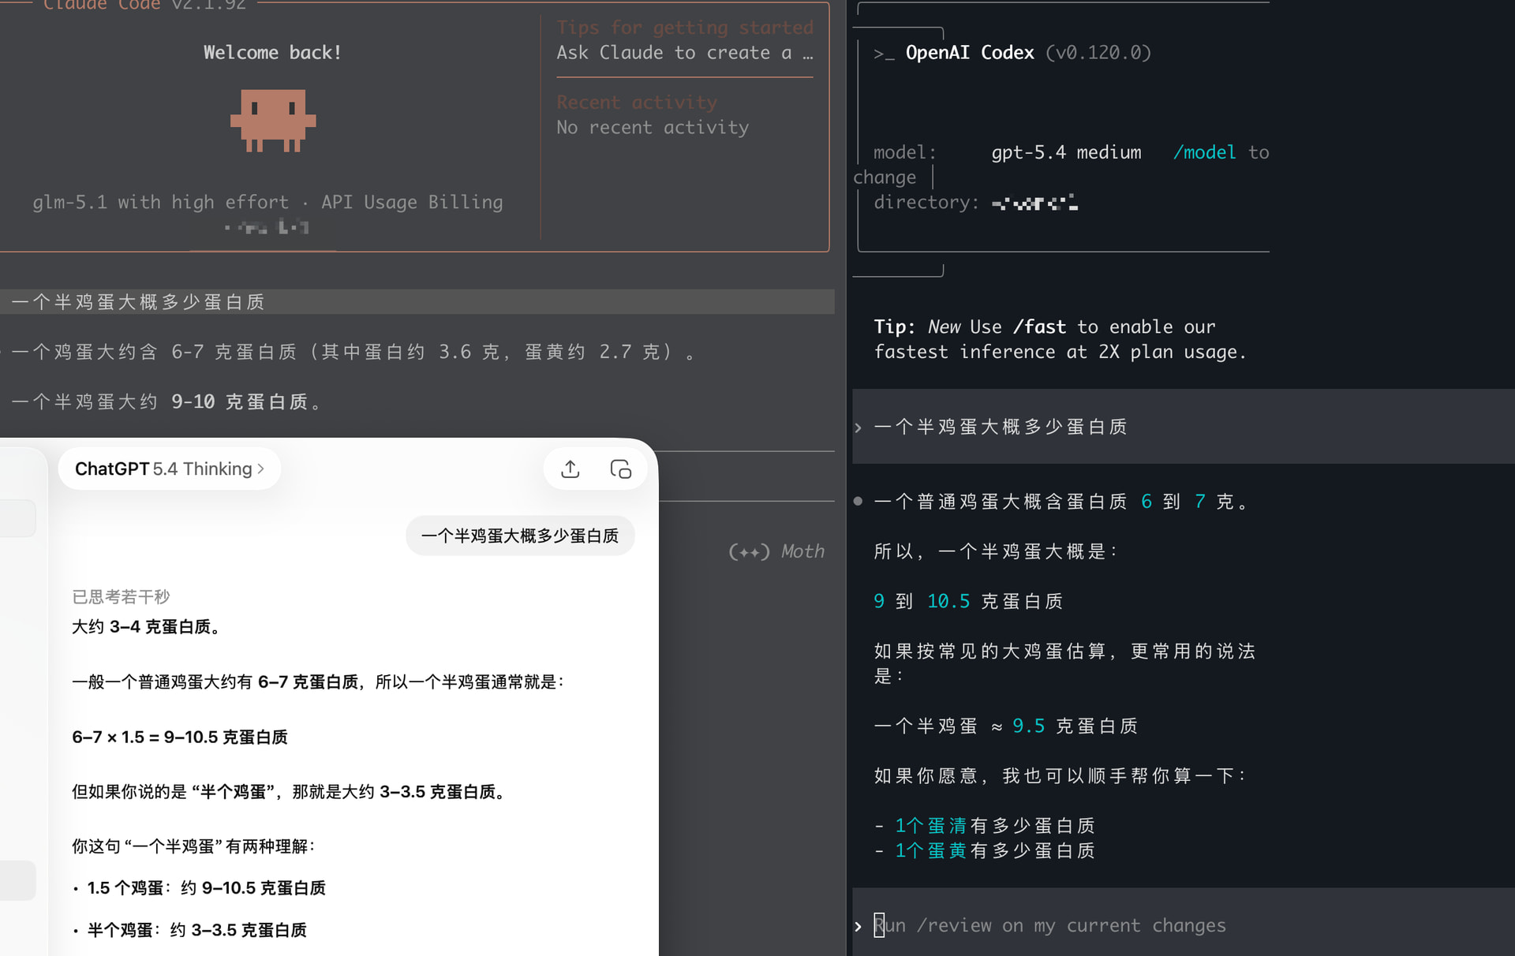Click ChatGPT line '6–7 × 1.5 = 9–10.5 克蛋白质'

(x=180, y=738)
